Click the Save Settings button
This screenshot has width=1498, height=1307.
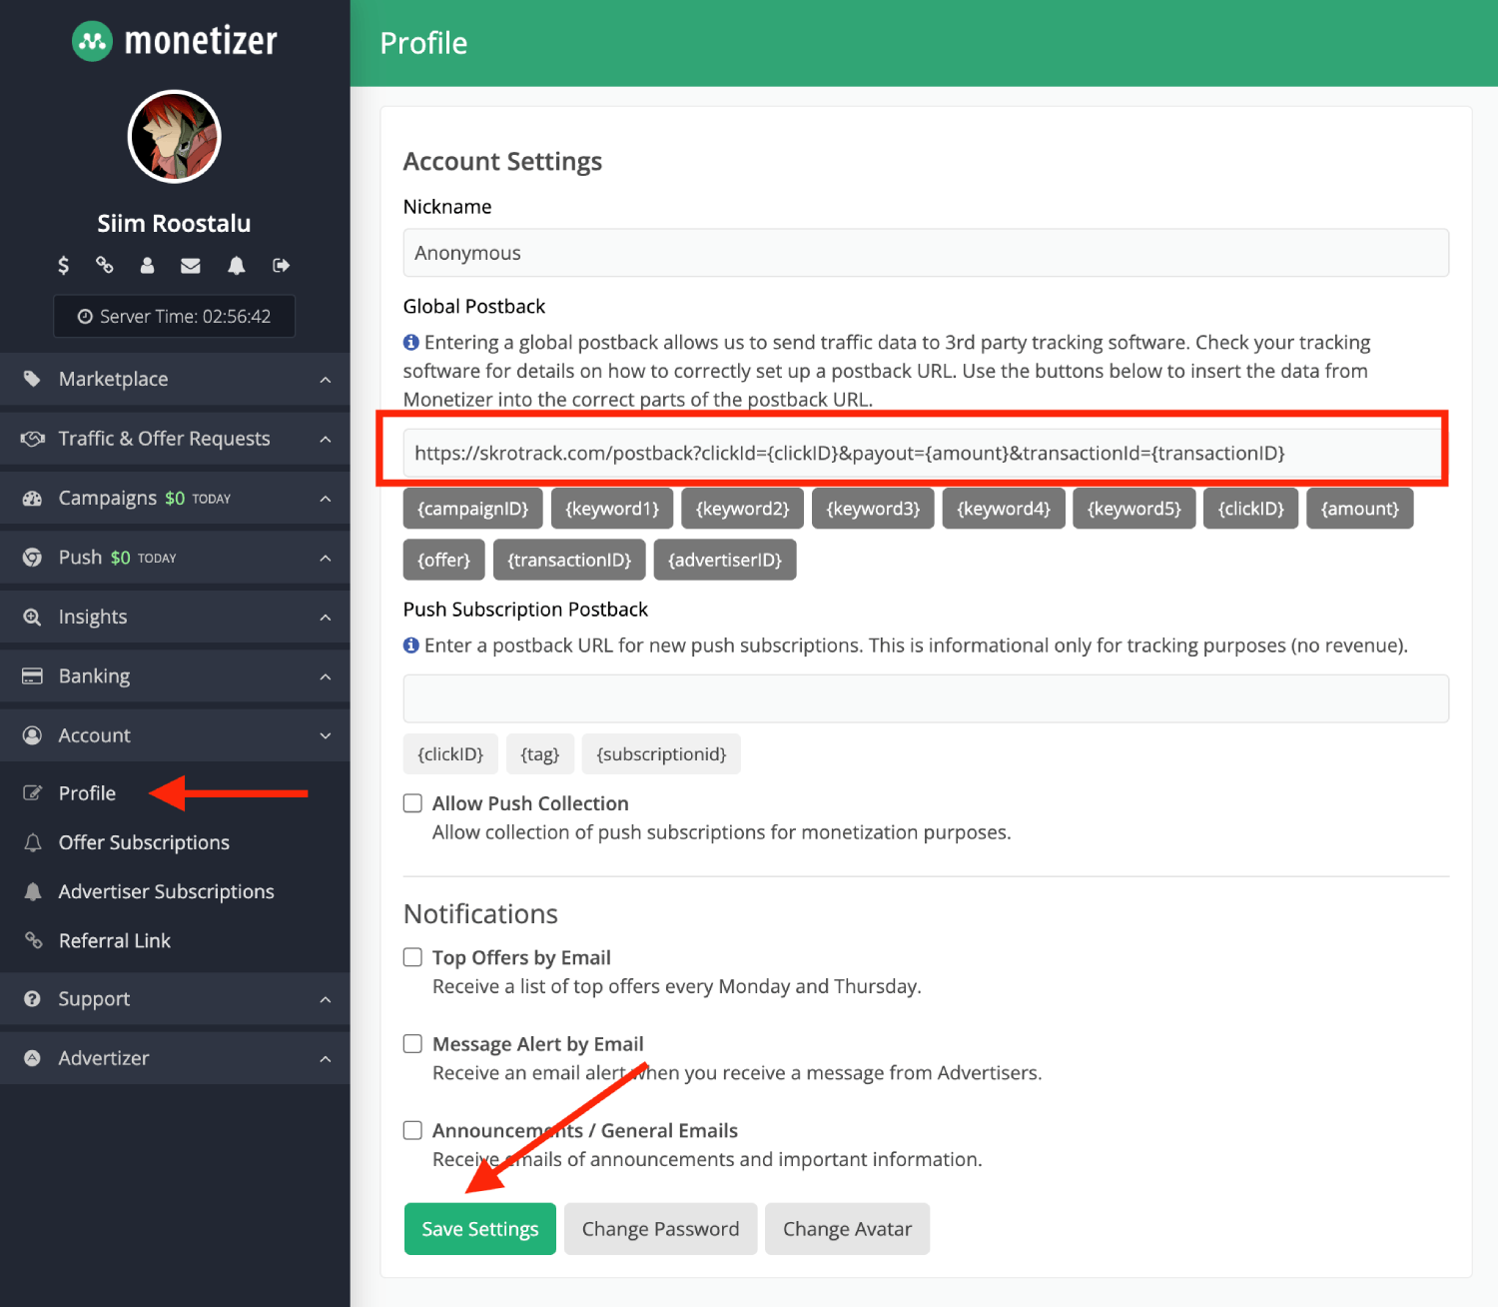click(480, 1229)
